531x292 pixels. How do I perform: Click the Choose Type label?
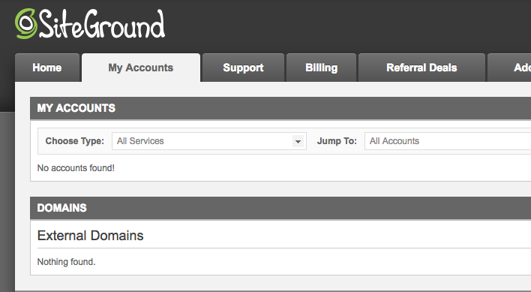(74, 141)
